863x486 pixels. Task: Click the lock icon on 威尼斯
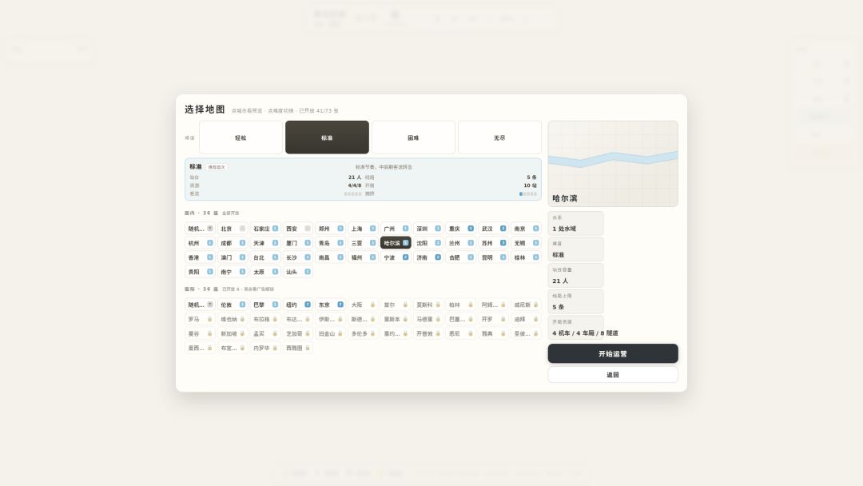pyautogui.click(x=535, y=305)
